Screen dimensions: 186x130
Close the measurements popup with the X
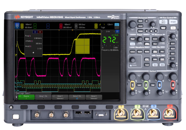coord(40,32)
